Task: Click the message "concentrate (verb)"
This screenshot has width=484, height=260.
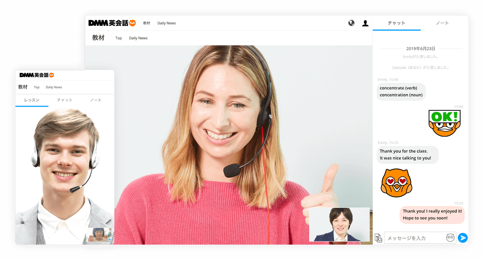Action: click(x=398, y=88)
